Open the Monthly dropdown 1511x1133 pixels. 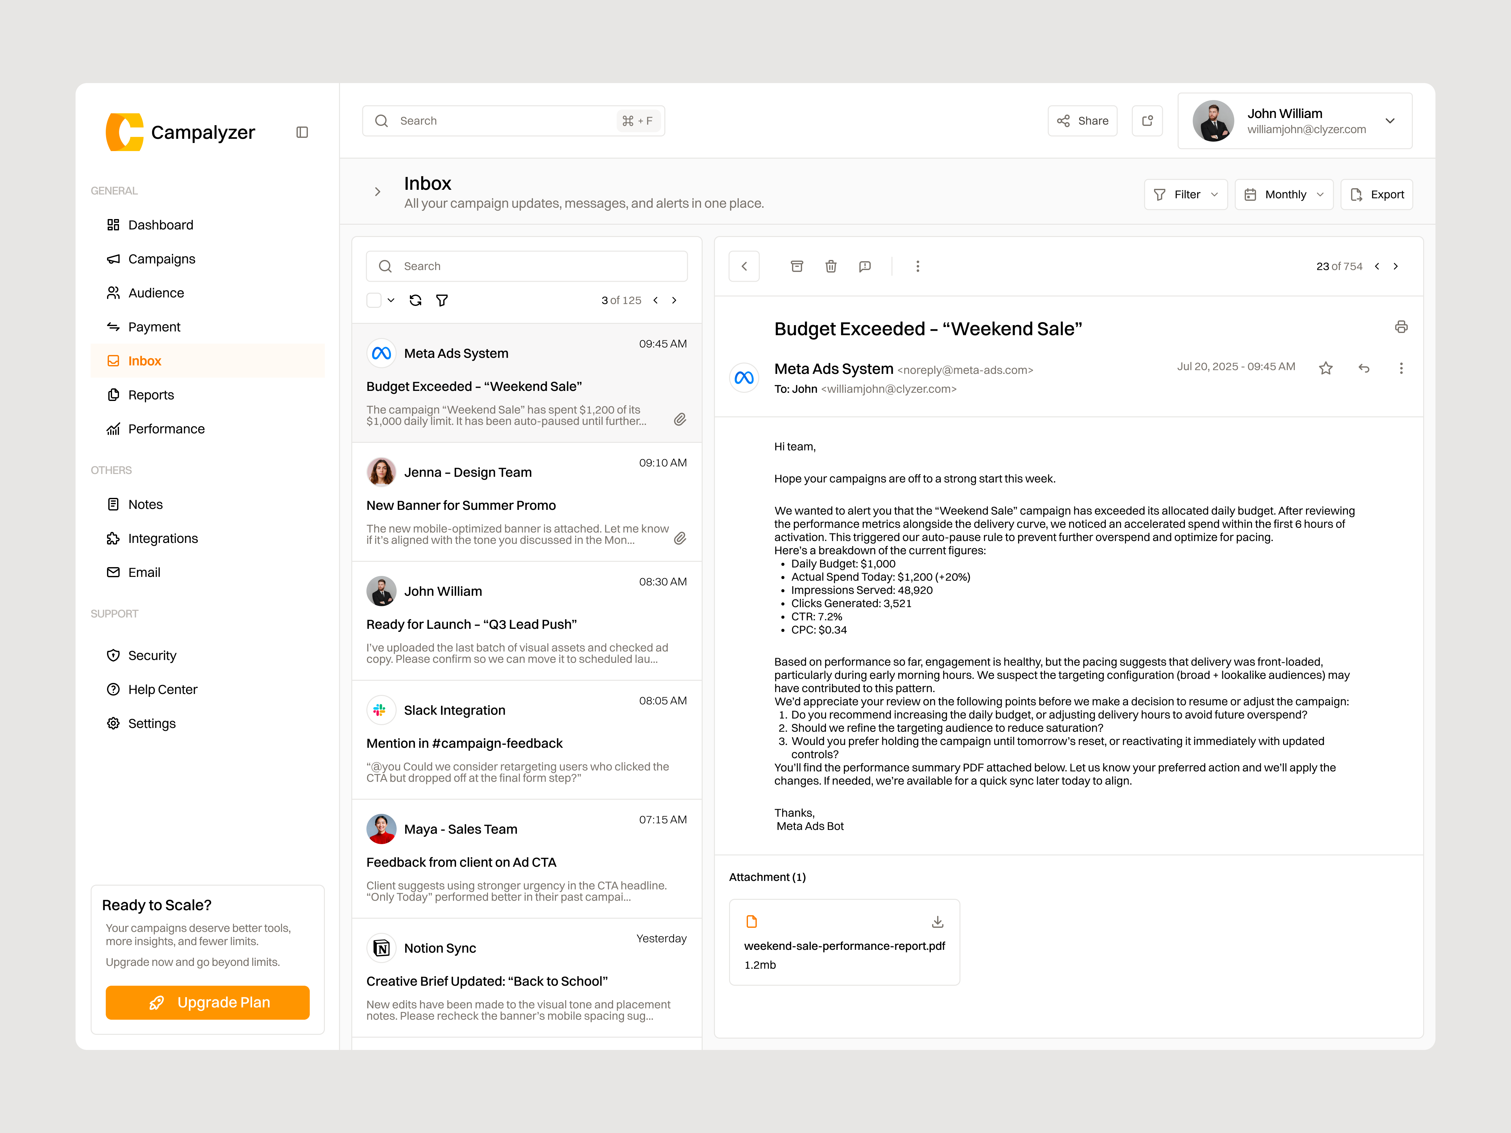pyautogui.click(x=1283, y=194)
